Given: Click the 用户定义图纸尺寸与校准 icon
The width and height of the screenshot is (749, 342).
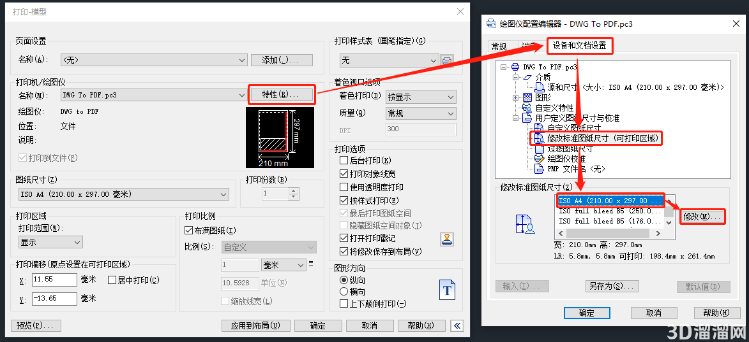Looking at the screenshot, I should (x=527, y=118).
